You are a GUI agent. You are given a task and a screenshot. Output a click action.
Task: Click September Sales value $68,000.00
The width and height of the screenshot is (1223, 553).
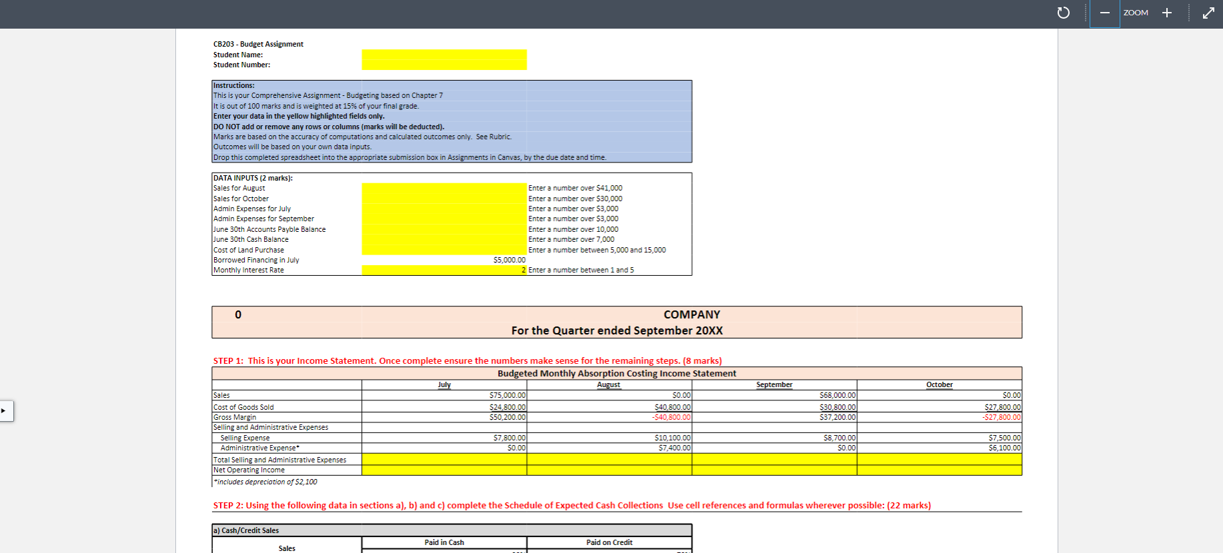(x=838, y=395)
